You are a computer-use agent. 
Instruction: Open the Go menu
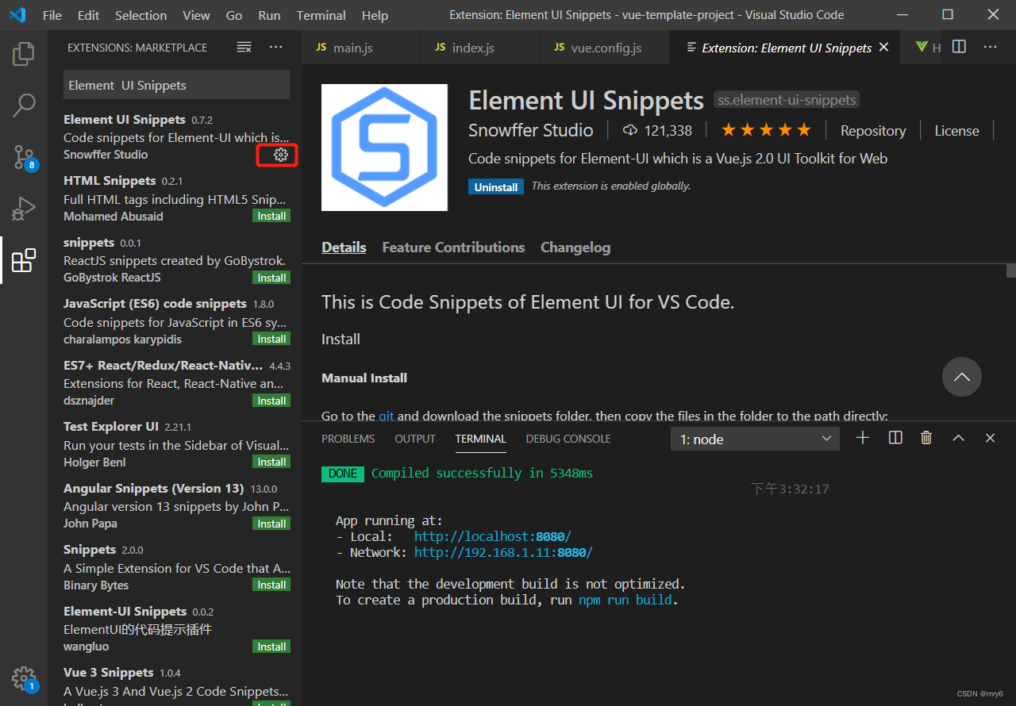pyautogui.click(x=234, y=15)
